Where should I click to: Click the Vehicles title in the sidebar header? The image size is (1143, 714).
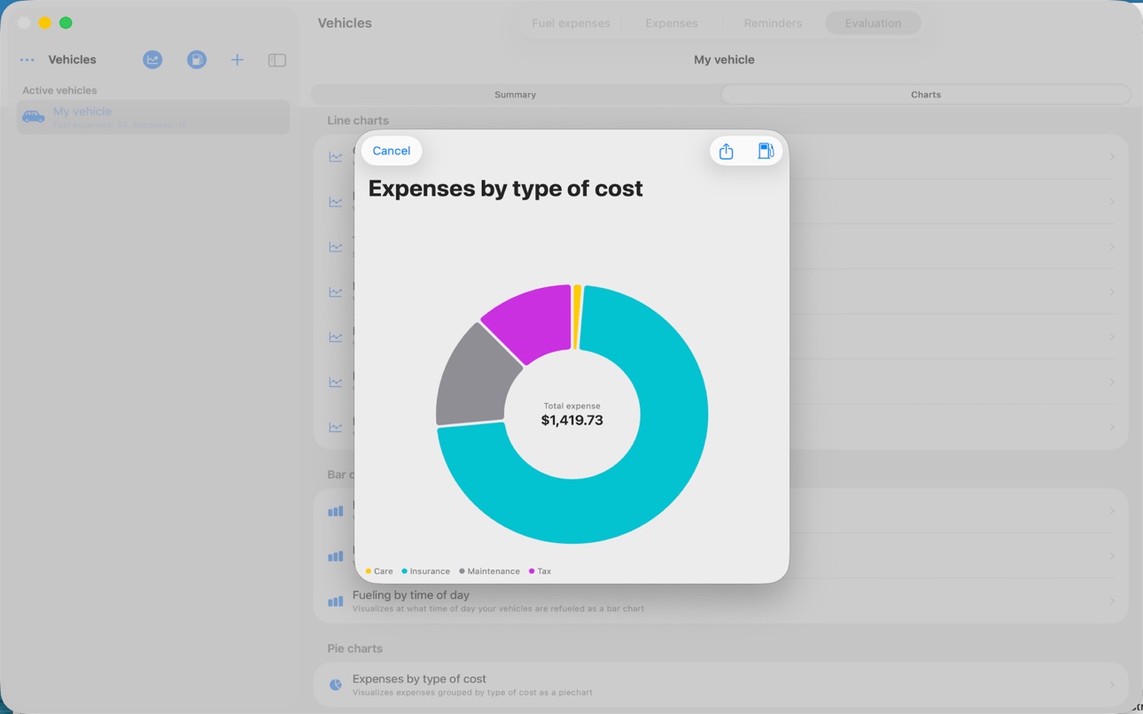click(x=72, y=59)
